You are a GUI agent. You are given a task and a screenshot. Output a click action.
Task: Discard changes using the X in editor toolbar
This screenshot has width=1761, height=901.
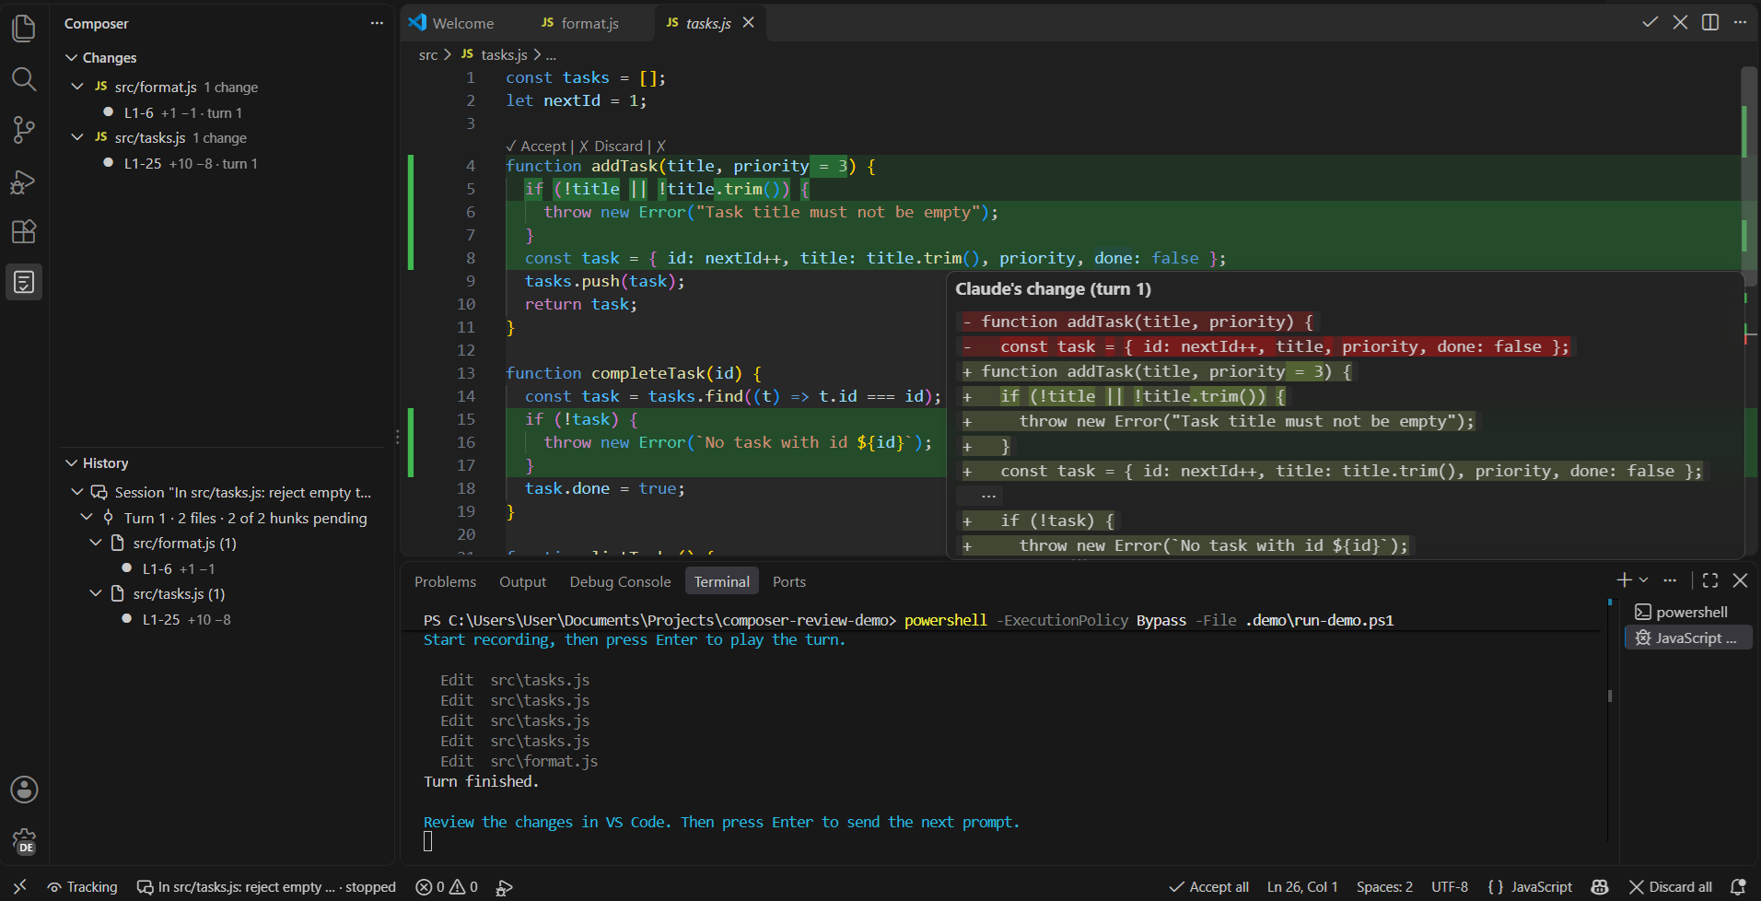coord(1680,22)
